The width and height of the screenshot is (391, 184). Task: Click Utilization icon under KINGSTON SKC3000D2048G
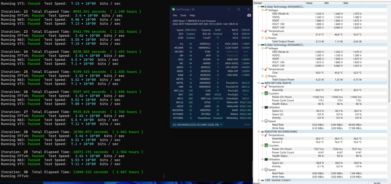(x=266, y=159)
